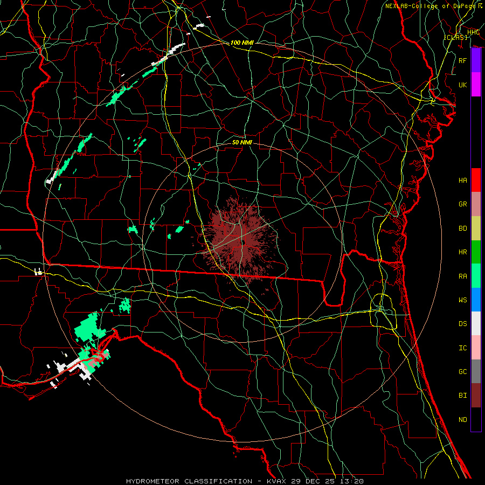485x485 pixels.
Task: Click the HA red legend swatch
Action: [476, 180]
